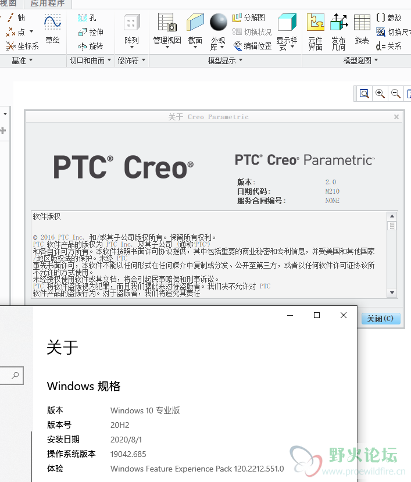
Task: Open Relations (d= 关系)
Action: pos(388,46)
